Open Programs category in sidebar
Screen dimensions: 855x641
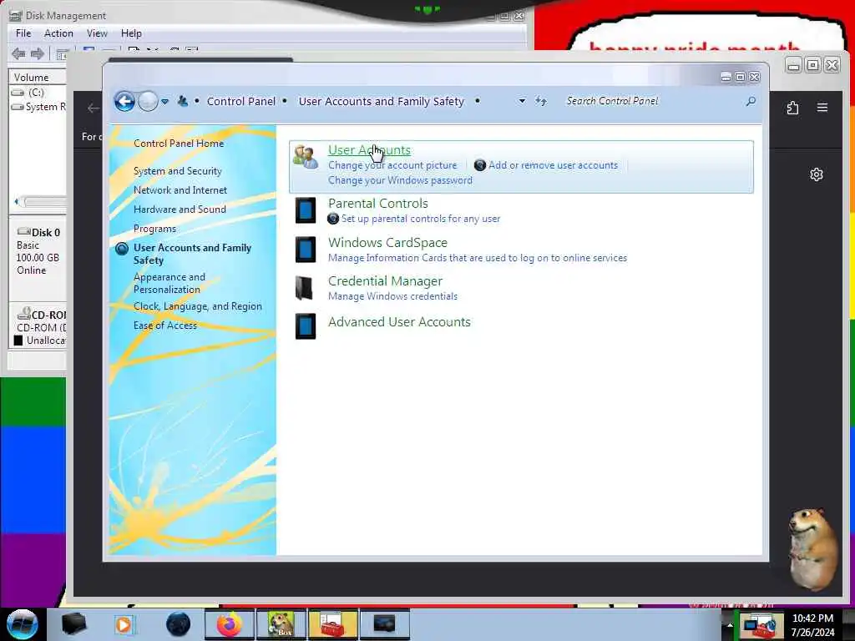point(154,229)
